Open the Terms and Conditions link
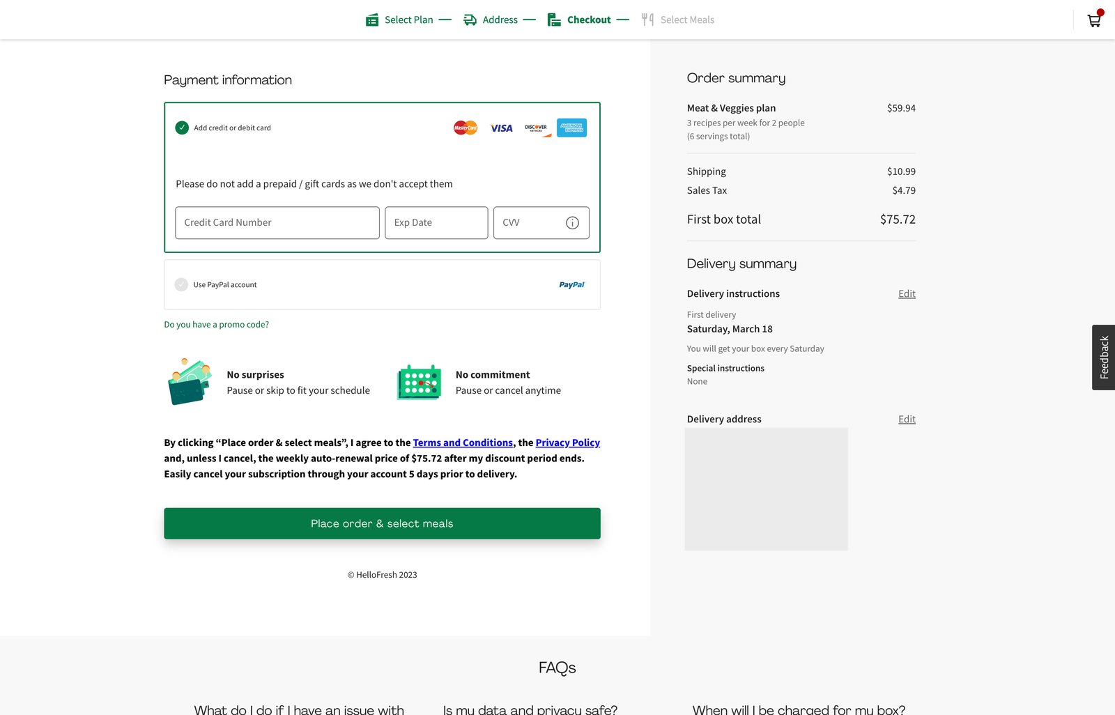The height and width of the screenshot is (715, 1115). tap(463, 443)
